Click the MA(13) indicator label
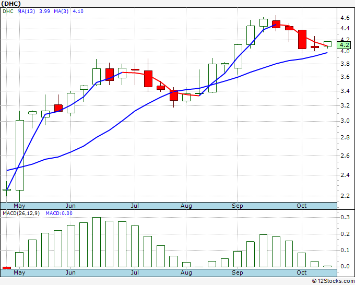This screenshot has height=285, width=355. tap(26, 11)
